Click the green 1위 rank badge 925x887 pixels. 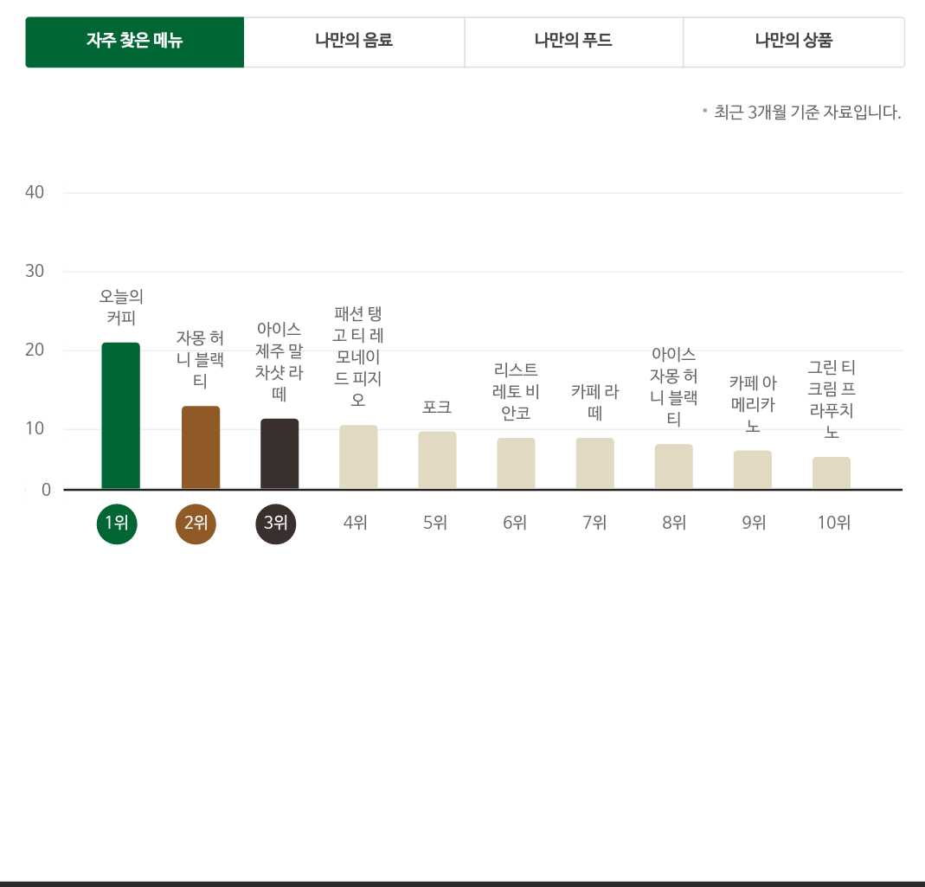[x=117, y=523]
